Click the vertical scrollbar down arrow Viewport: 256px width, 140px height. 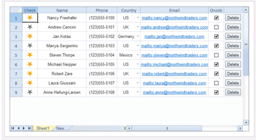point(246,123)
